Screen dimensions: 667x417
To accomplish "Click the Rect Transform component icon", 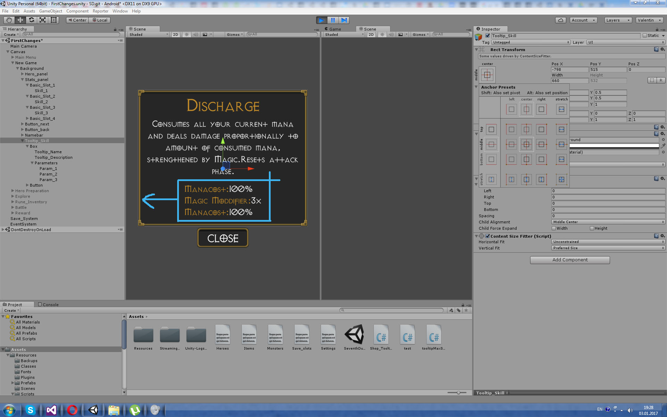I will coord(482,49).
